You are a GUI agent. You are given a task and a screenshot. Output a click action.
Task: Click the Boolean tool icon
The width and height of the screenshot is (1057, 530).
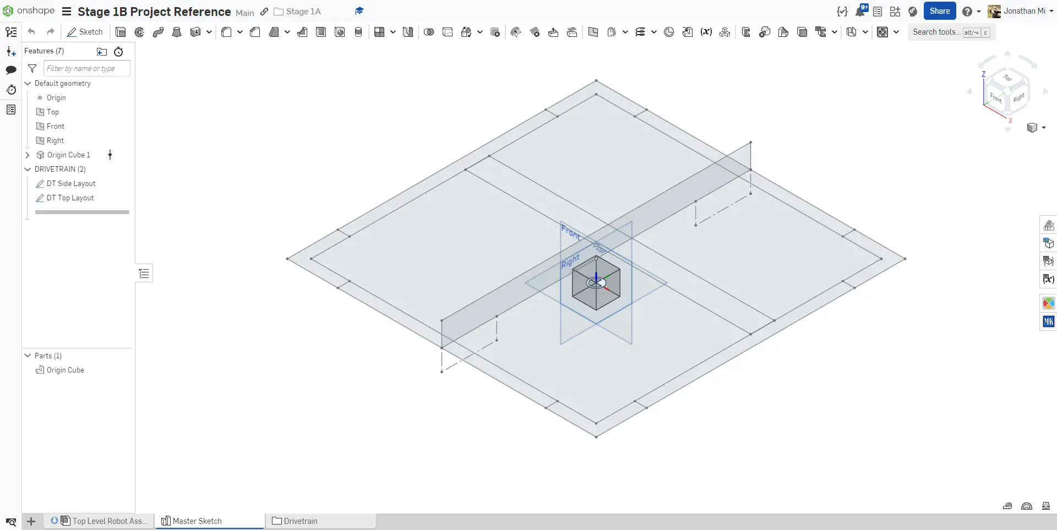click(x=429, y=32)
